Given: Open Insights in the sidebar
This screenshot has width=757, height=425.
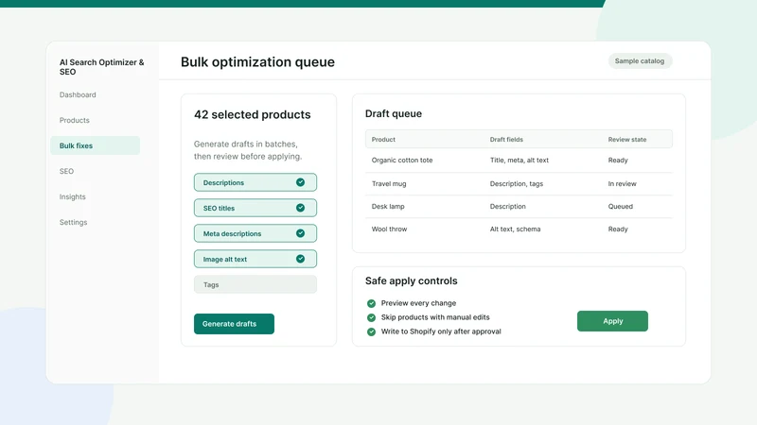Looking at the screenshot, I should point(73,196).
